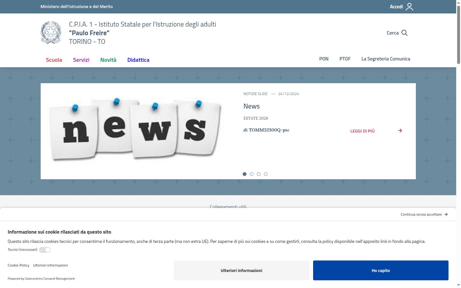Click the arrow beside Continua senza accettare

446,214
